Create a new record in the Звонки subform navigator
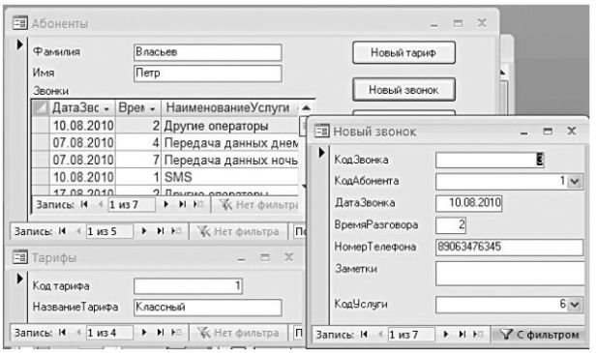Image resolution: width=596 pixels, height=353 pixels. [198, 205]
